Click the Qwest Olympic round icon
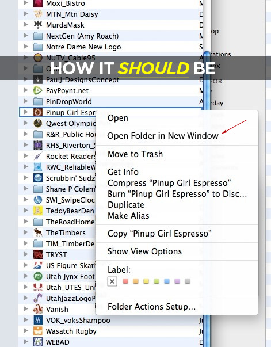The image size is (271, 347). point(38,123)
